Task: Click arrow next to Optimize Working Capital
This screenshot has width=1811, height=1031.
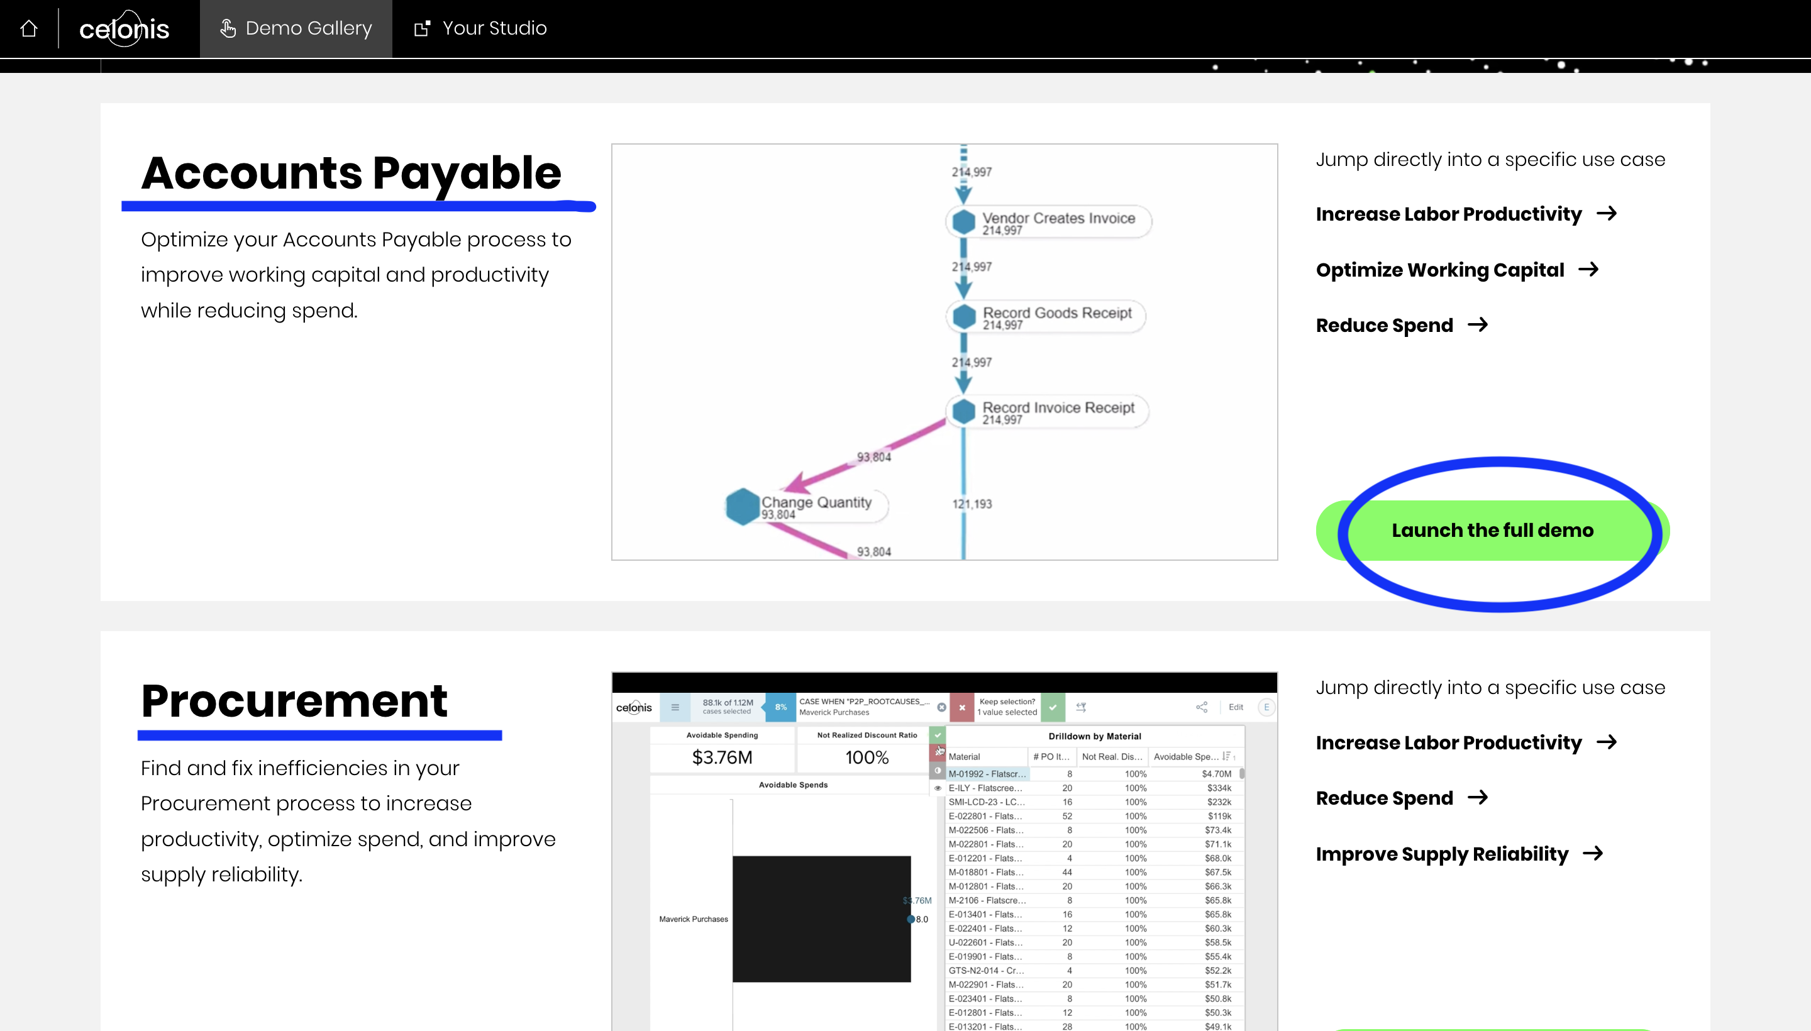Action: (1588, 269)
